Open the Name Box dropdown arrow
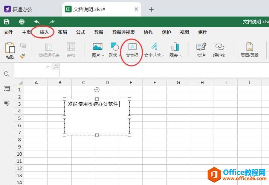The image size is (269, 185). point(48,67)
